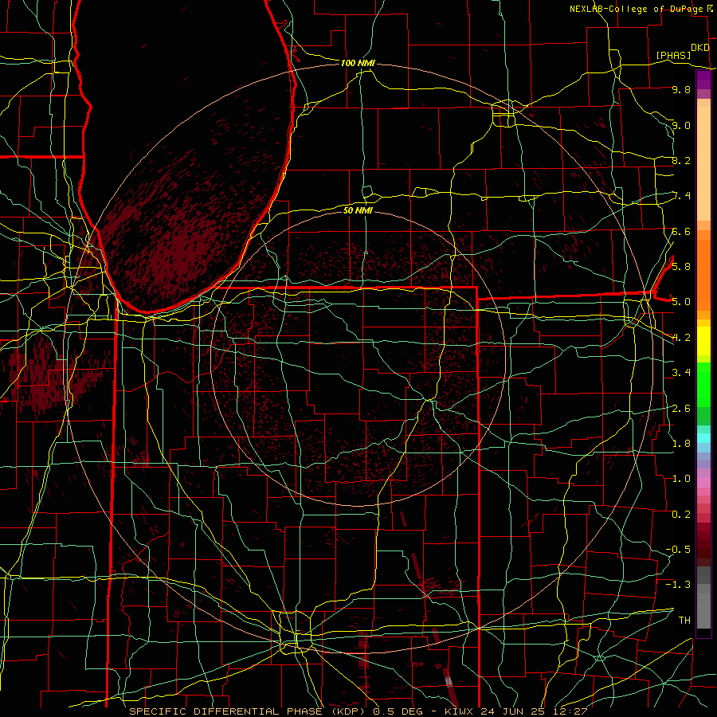Viewport: 717px width, 717px height.
Task: Click the 9.8 value on the color scale
Action: click(x=681, y=89)
